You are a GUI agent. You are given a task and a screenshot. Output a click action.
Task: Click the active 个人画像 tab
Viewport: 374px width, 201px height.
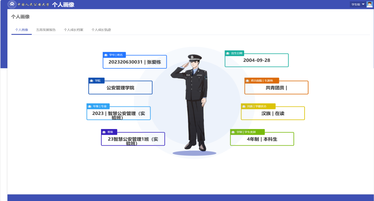pyautogui.click(x=21, y=30)
